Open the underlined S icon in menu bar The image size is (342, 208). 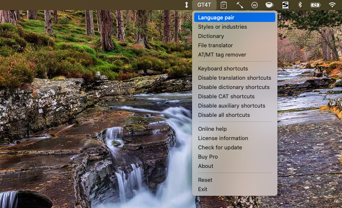pyautogui.click(x=285, y=5)
